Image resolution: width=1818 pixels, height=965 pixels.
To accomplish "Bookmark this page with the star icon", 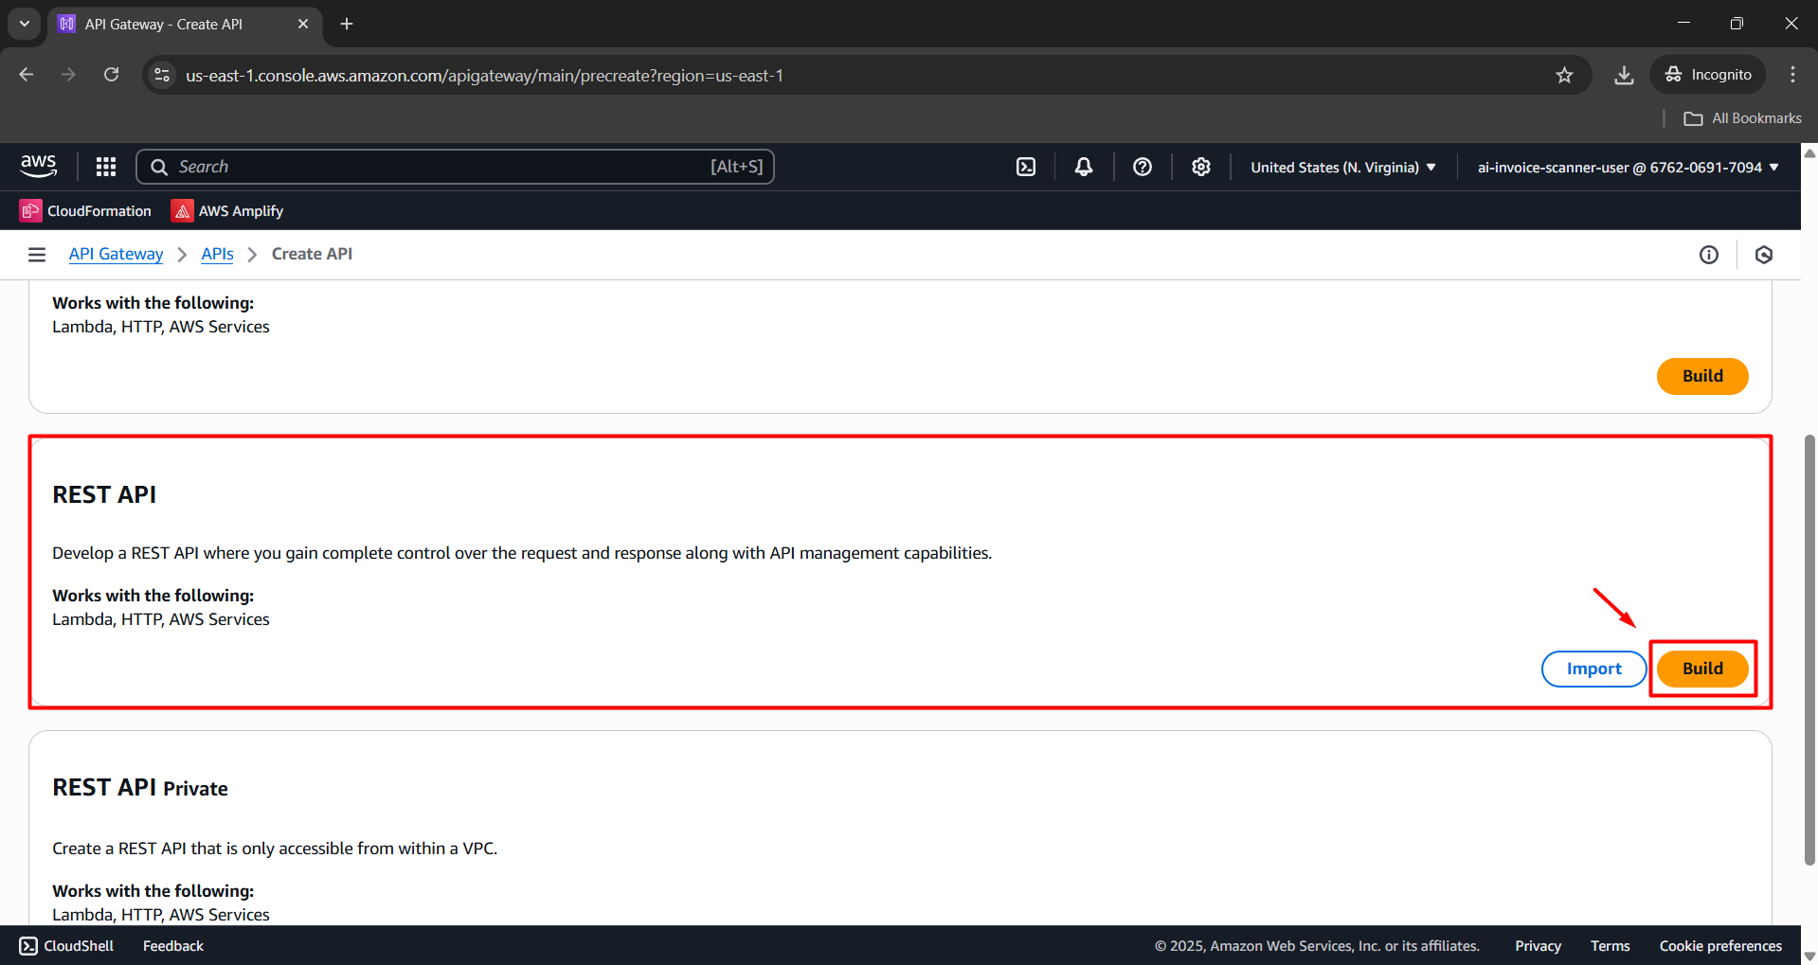I will [x=1564, y=75].
